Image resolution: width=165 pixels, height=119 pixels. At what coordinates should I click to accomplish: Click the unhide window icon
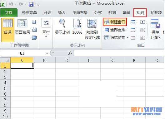133,38
